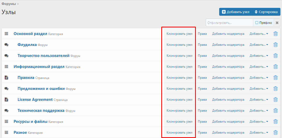Remove Правила page using its trash icon
This screenshot has width=282, height=138.
[275, 78]
